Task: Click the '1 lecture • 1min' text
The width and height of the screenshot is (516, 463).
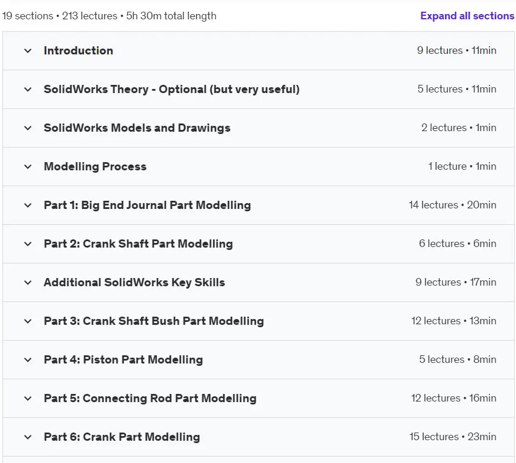Action: click(462, 166)
